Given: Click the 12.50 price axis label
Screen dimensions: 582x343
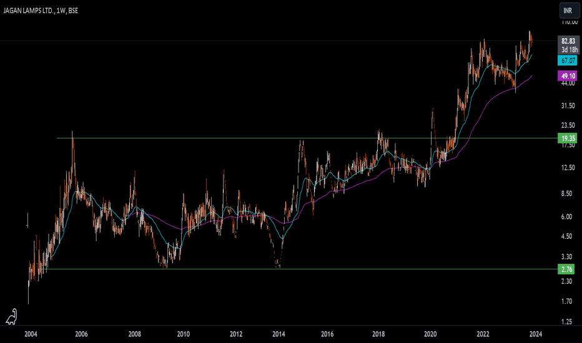Looking at the screenshot, I should tap(568, 168).
